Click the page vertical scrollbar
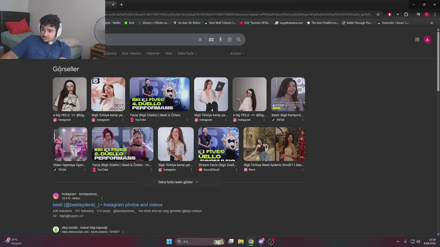Image resolution: width=440 pixels, height=247 pixels. 438,62
